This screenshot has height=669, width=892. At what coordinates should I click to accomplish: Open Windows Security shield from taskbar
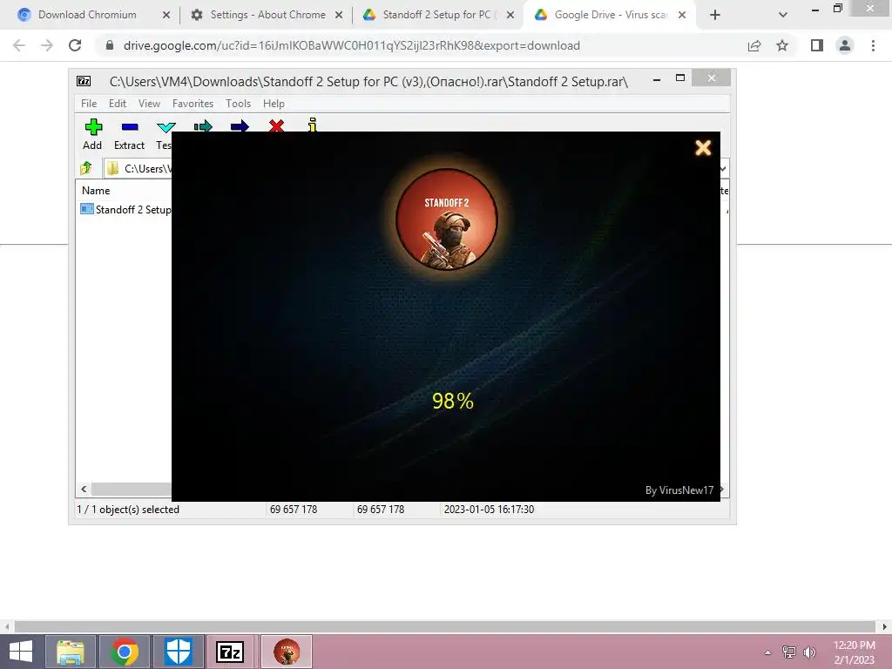(x=178, y=652)
